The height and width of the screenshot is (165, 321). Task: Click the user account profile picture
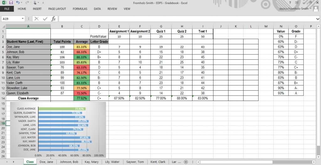tap(316, 9)
